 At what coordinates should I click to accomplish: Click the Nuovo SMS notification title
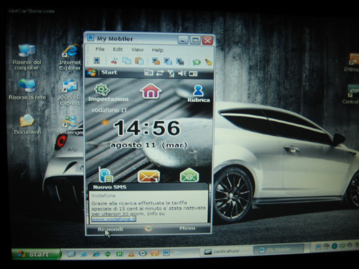pos(109,187)
